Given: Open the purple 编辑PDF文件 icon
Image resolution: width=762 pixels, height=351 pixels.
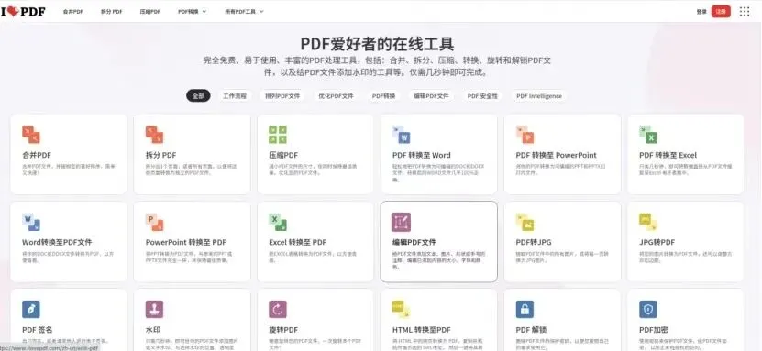Looking at the screenshot, I should pyautogui.click(x=401, y=222).
